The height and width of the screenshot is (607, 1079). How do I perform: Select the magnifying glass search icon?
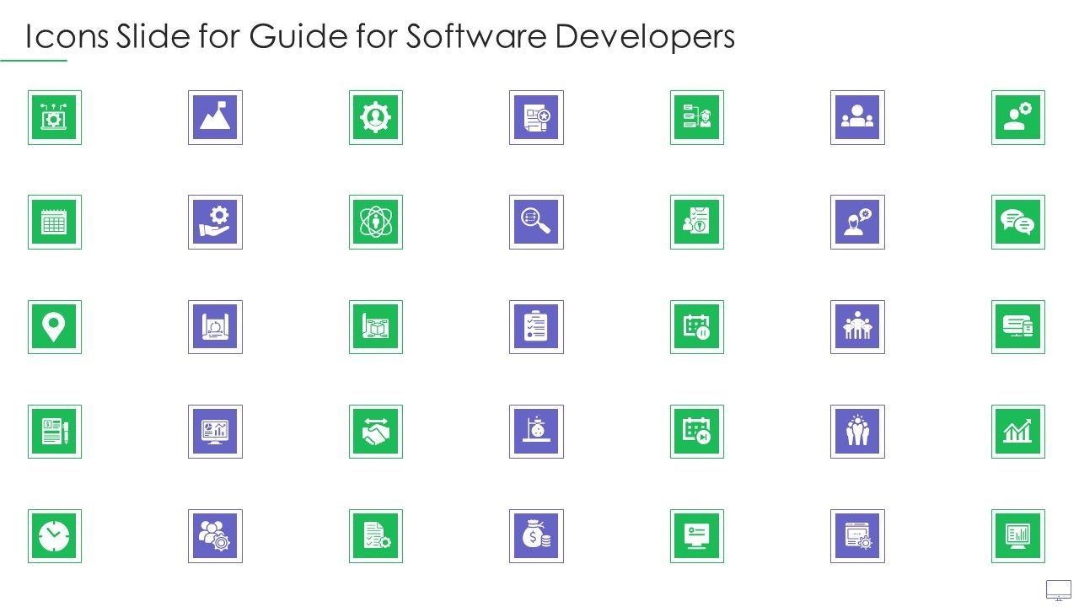(536, 223)
